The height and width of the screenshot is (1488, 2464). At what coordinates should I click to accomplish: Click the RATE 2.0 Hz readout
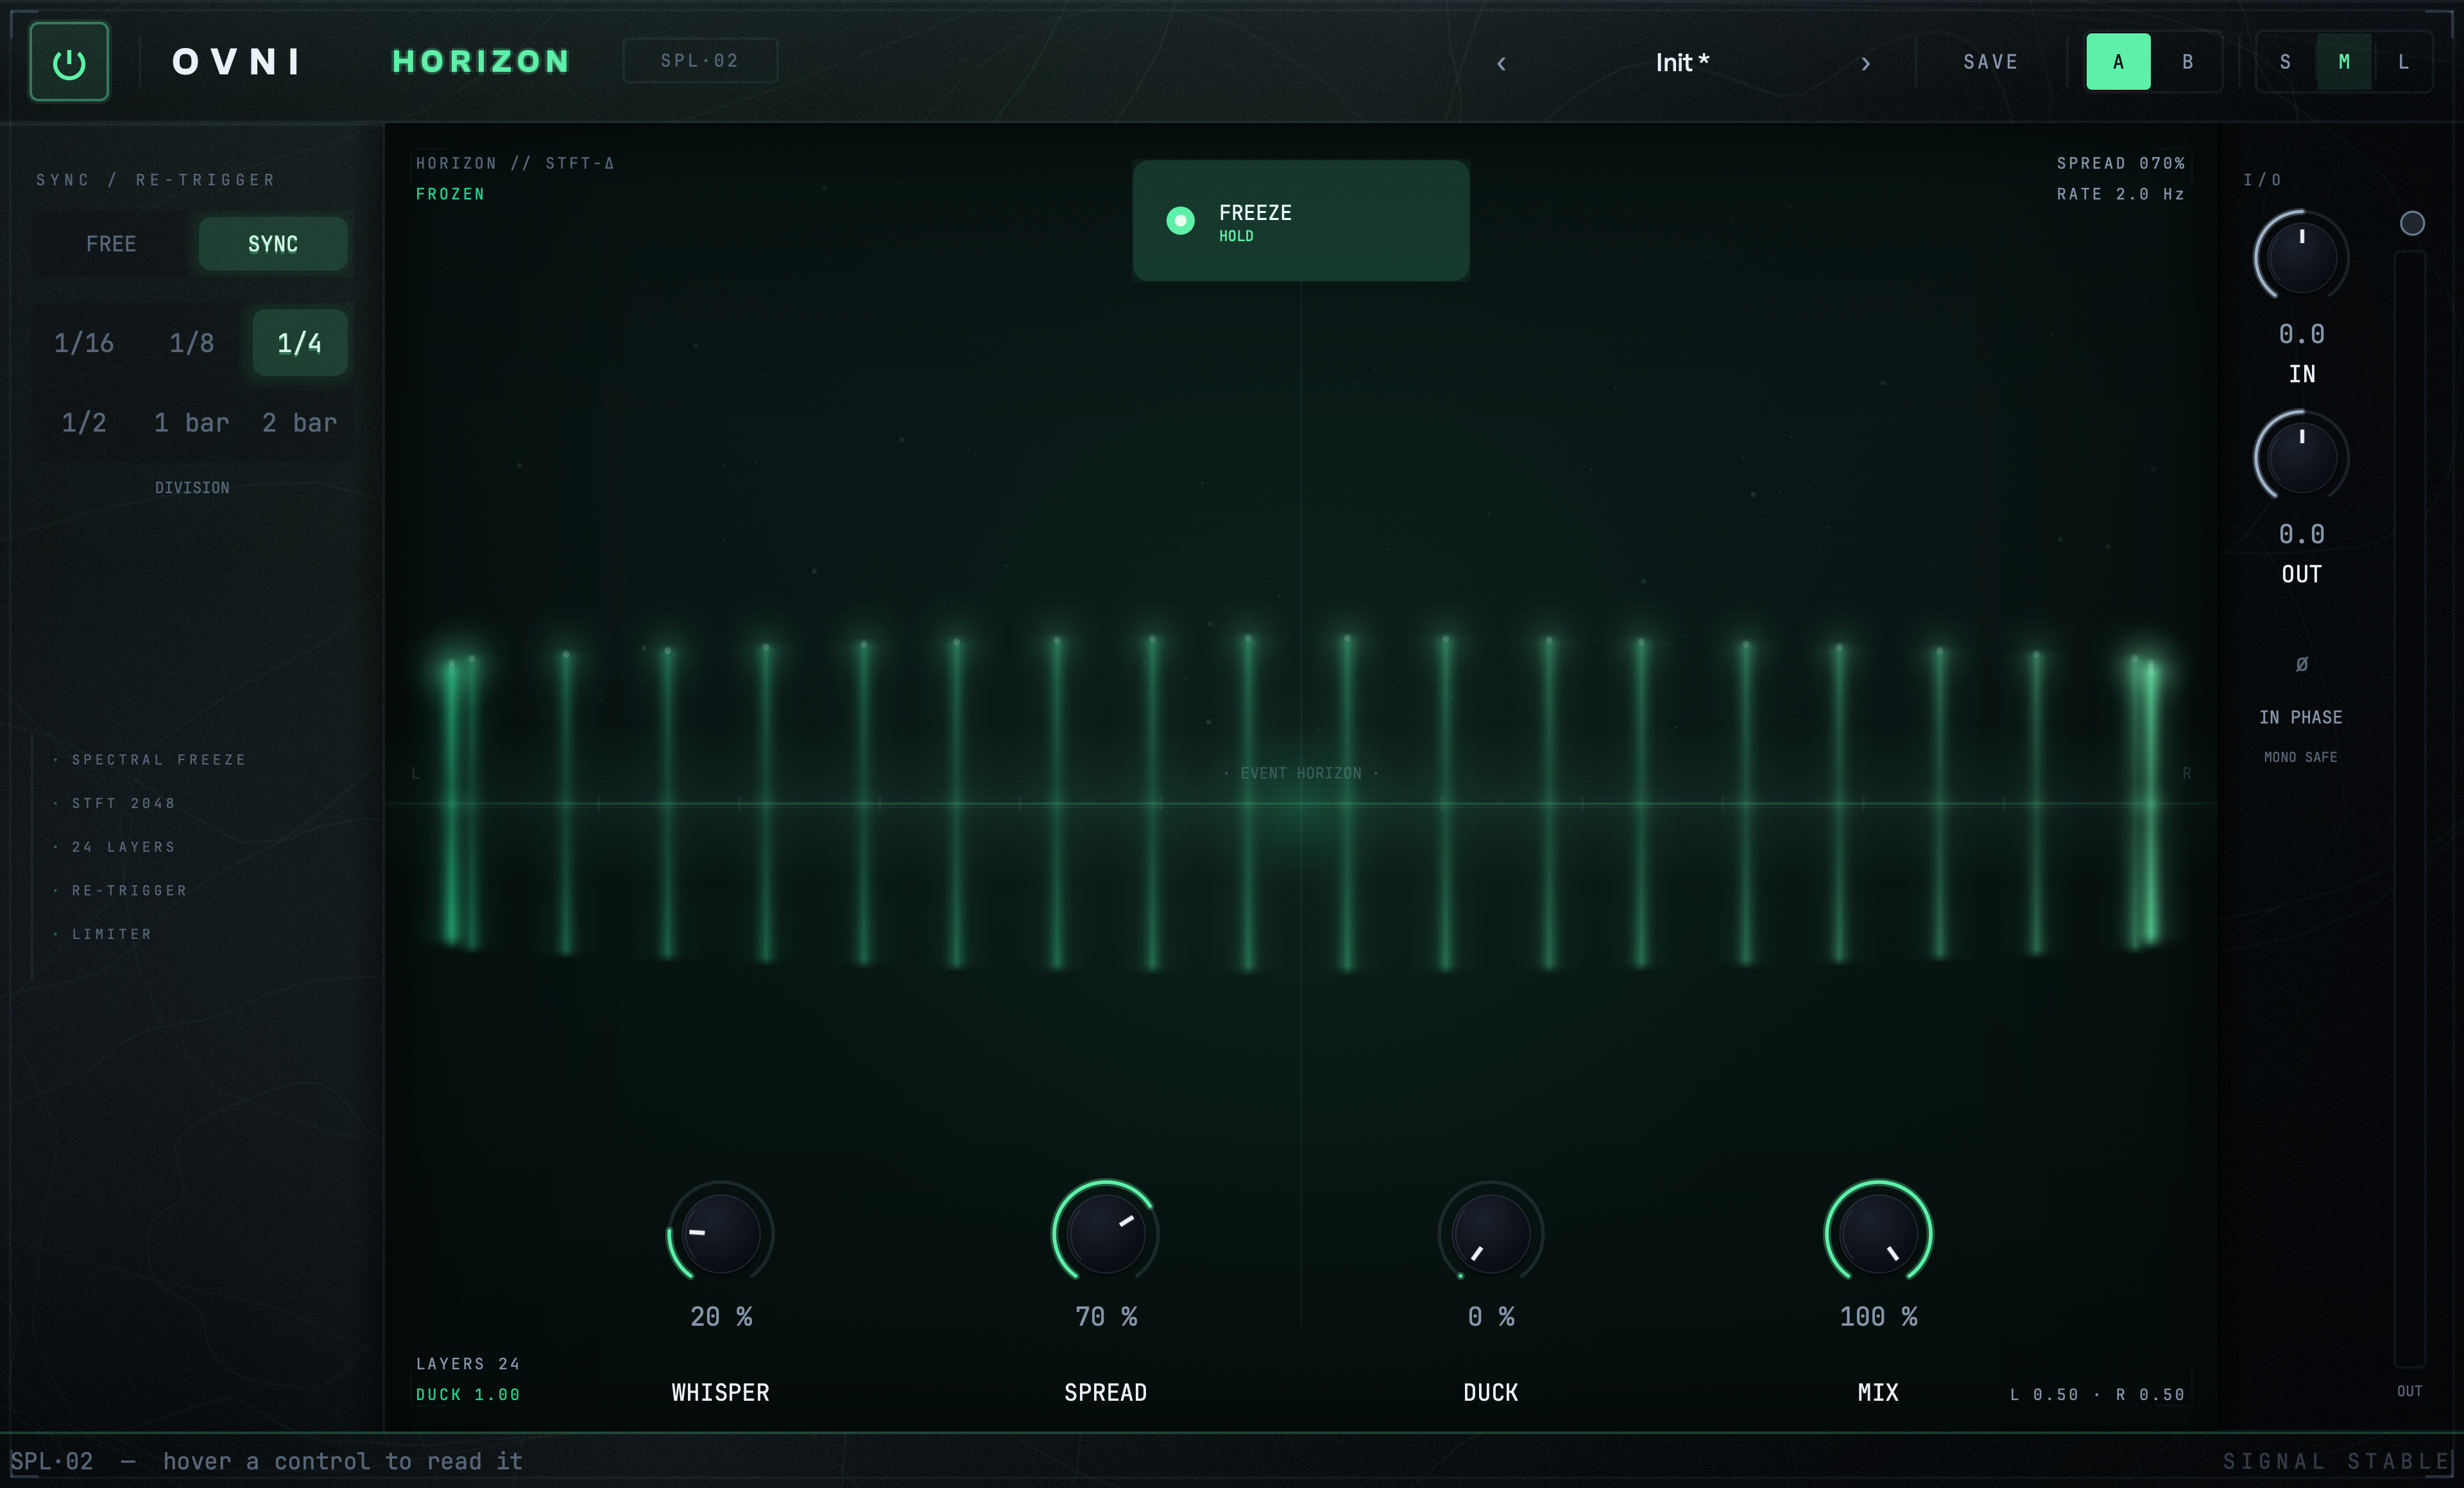click(x=2121, y=194)
